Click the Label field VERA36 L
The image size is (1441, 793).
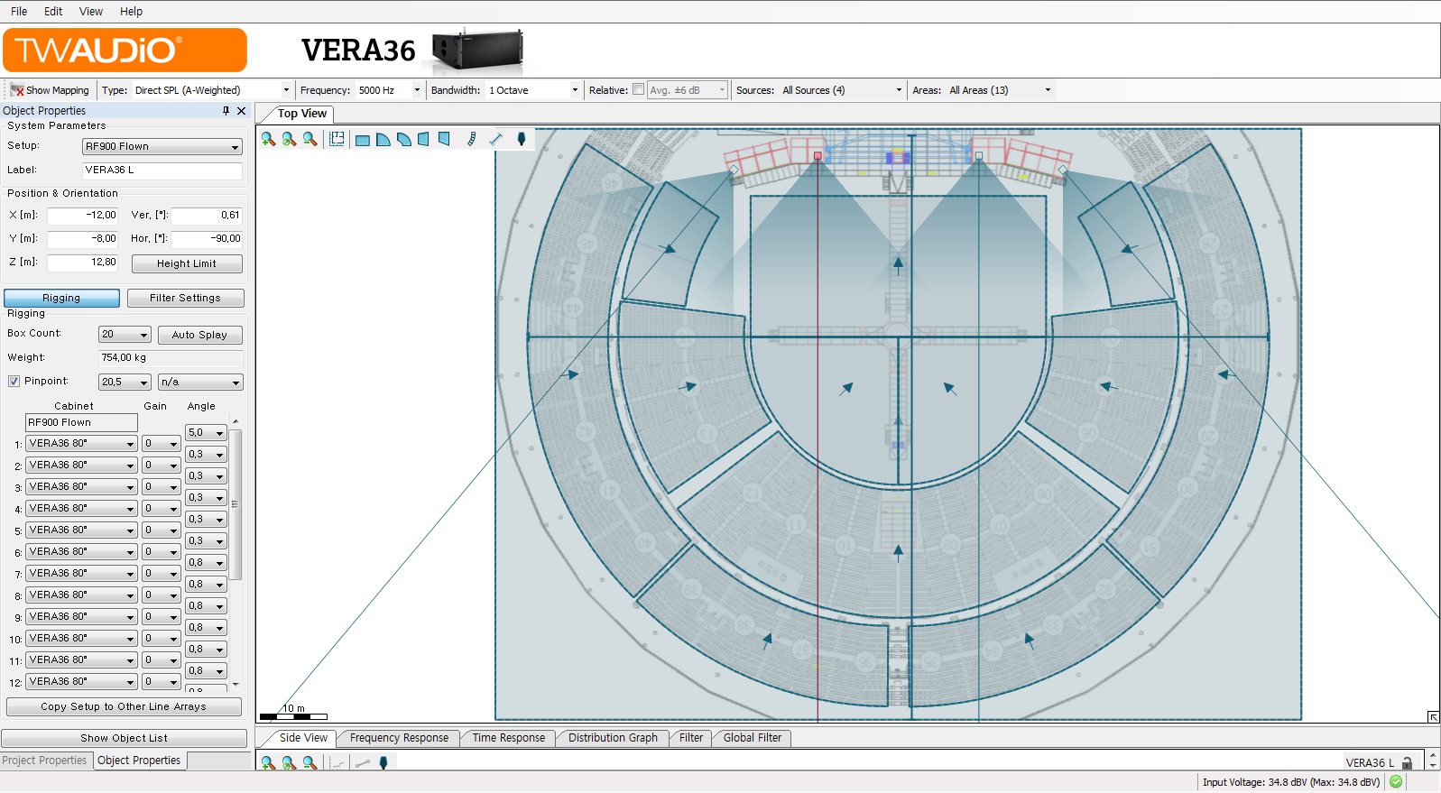162,171
